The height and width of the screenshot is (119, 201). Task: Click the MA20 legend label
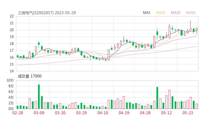176,13
